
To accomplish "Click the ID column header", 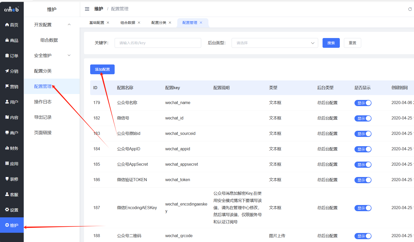I will tap(95, 88).
